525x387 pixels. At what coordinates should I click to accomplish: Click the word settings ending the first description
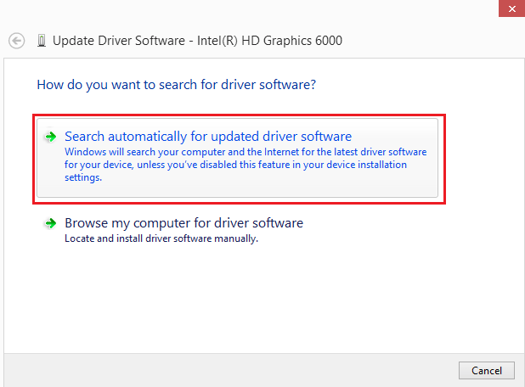coord(82,177)
